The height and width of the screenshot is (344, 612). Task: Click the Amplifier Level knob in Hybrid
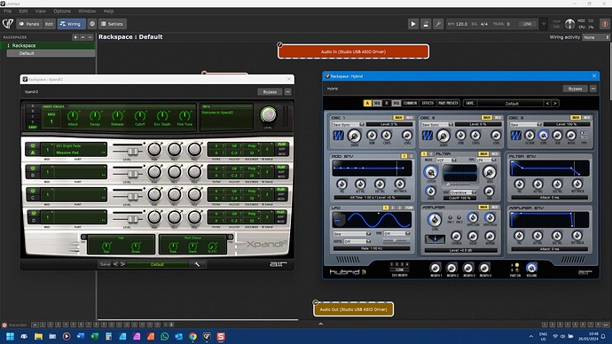(x=435, y=220)
